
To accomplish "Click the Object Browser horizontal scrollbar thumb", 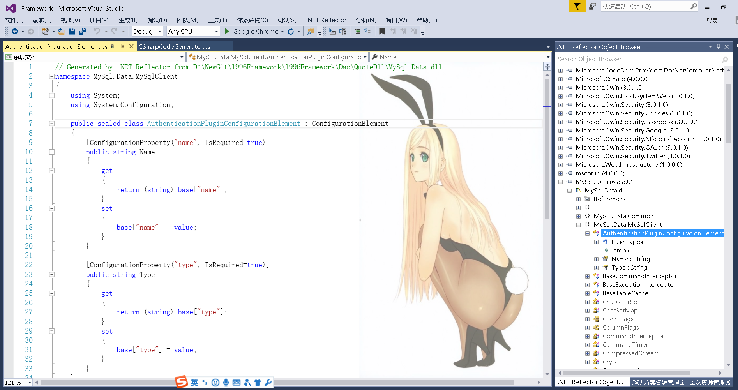I will tap(626, 373).
